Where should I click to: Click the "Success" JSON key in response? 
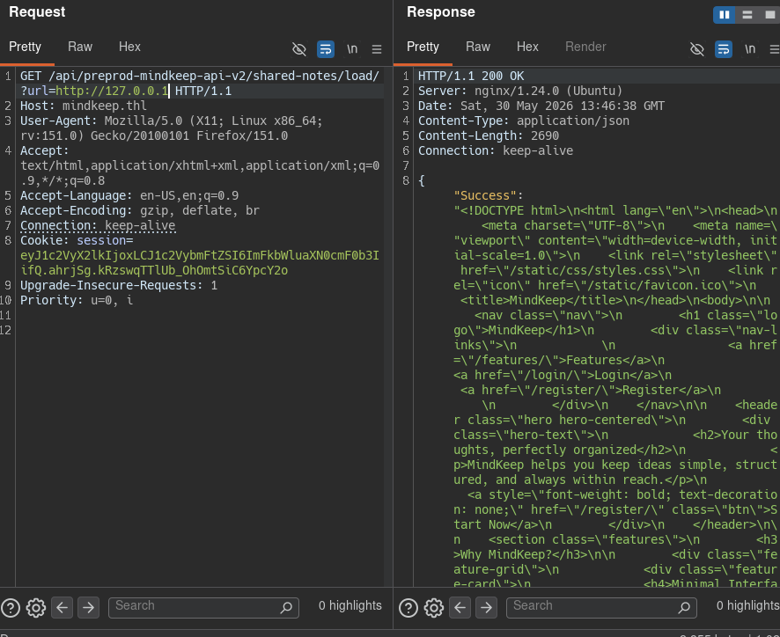tap(484, 195)
